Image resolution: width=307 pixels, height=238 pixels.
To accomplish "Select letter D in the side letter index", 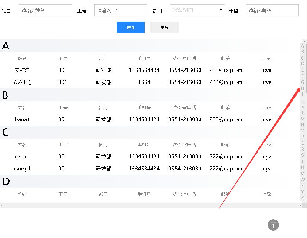I will [x=302, y=64].
